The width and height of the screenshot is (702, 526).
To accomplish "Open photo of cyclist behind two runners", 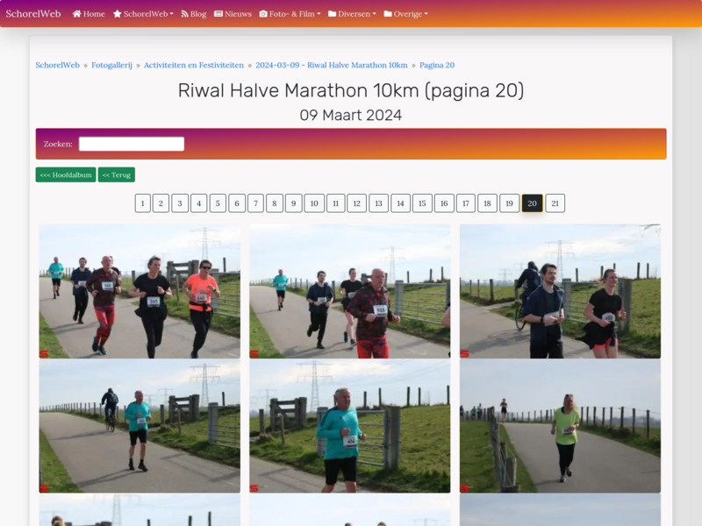I will click(560, 291).
